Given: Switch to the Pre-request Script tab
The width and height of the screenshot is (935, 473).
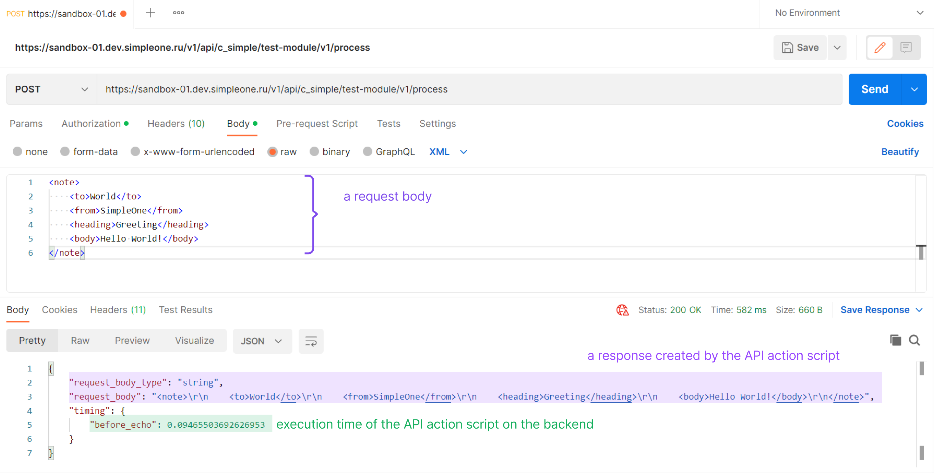Looking at the screenshot, I should [x=317, y=124].
